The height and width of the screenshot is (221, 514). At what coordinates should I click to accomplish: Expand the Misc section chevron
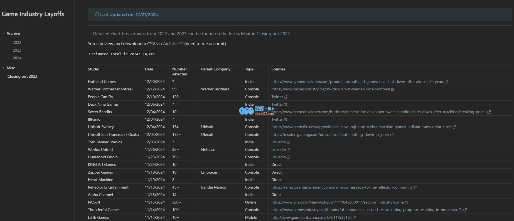3,68
